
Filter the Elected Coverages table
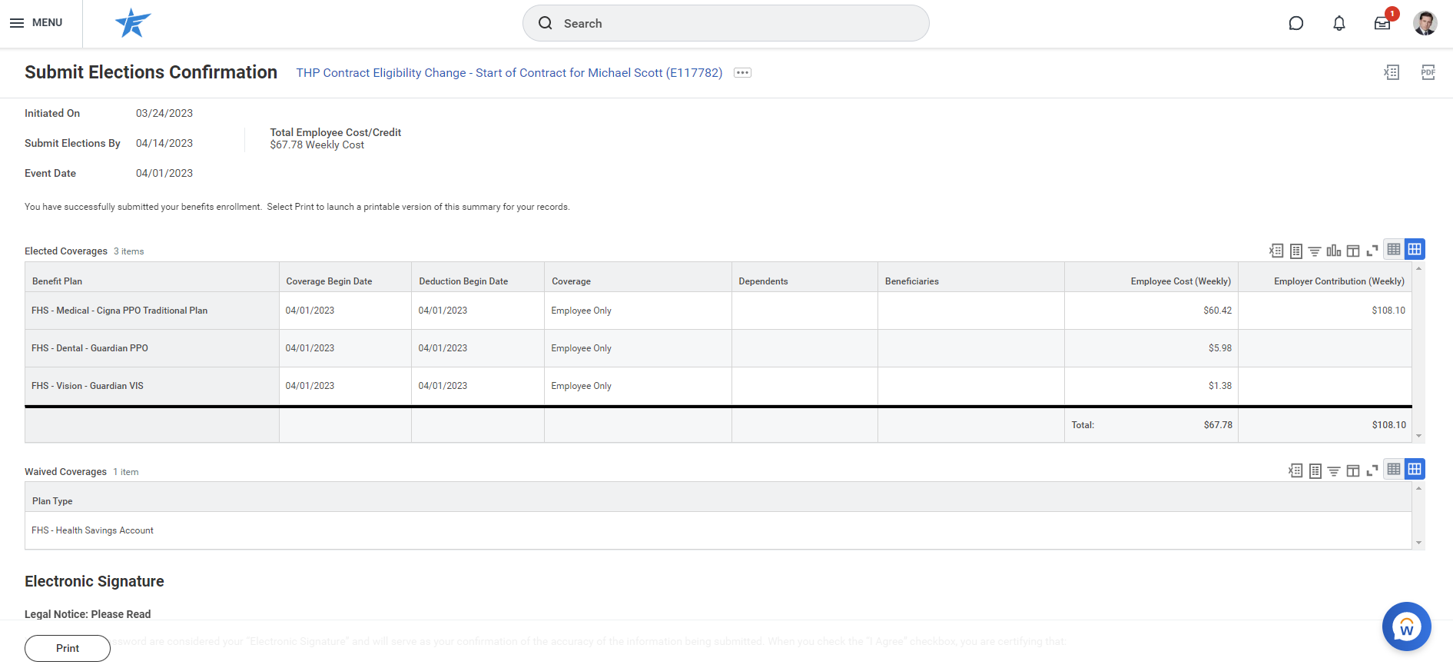(x=1315, y=251)
